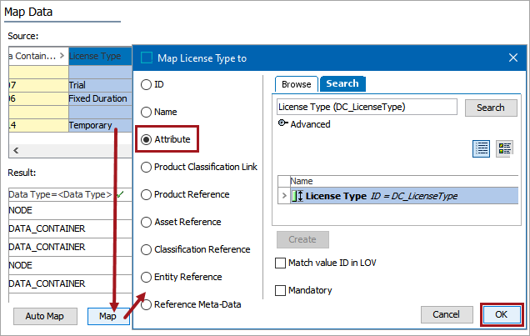Enable Match value ID in LOV
Image resolution: width=530 pixels, height=336 pixels.
[280, 263]
